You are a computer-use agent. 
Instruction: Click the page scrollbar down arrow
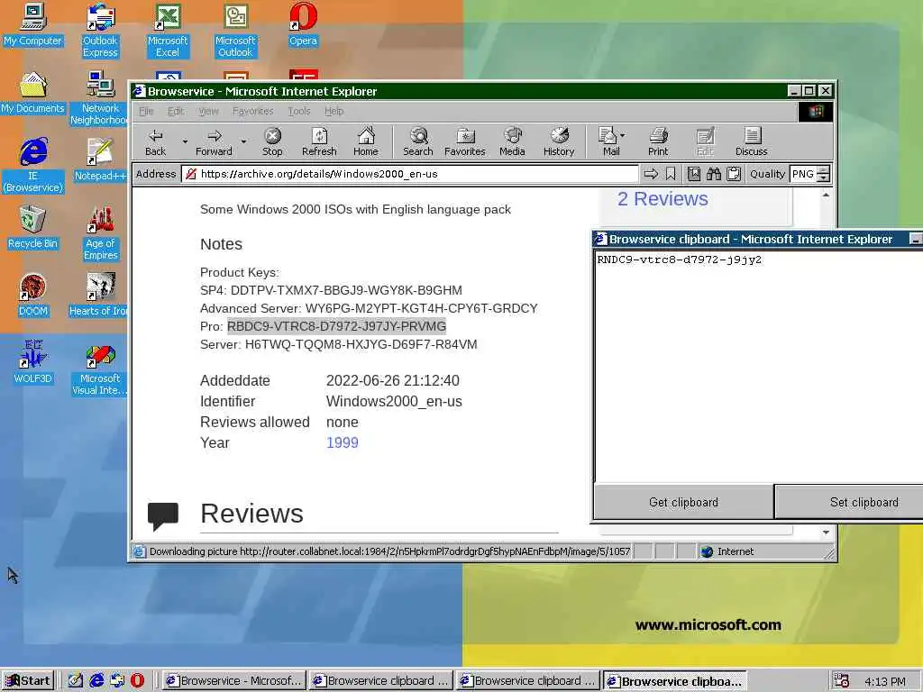tap(826, 532)
